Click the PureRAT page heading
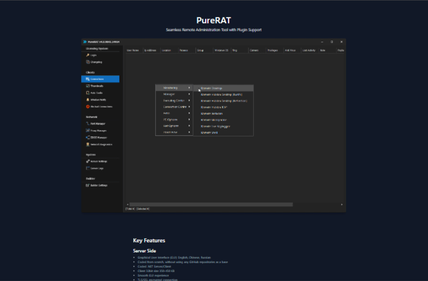428x281 pixels. coord(213,20)
